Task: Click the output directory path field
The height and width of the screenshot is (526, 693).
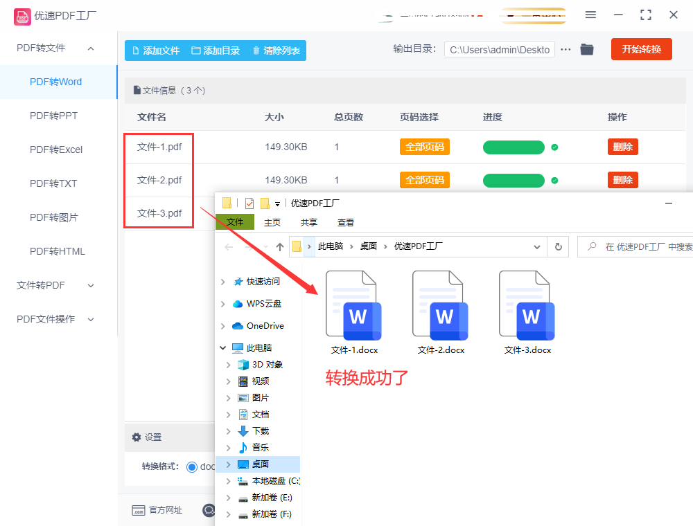Action: pyautogui.click(x=500, y=49)
